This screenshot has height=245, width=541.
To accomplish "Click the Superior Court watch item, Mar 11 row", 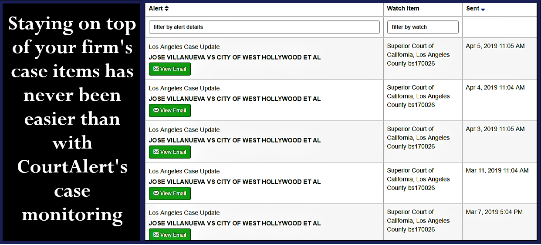I will tap(419, 179).
